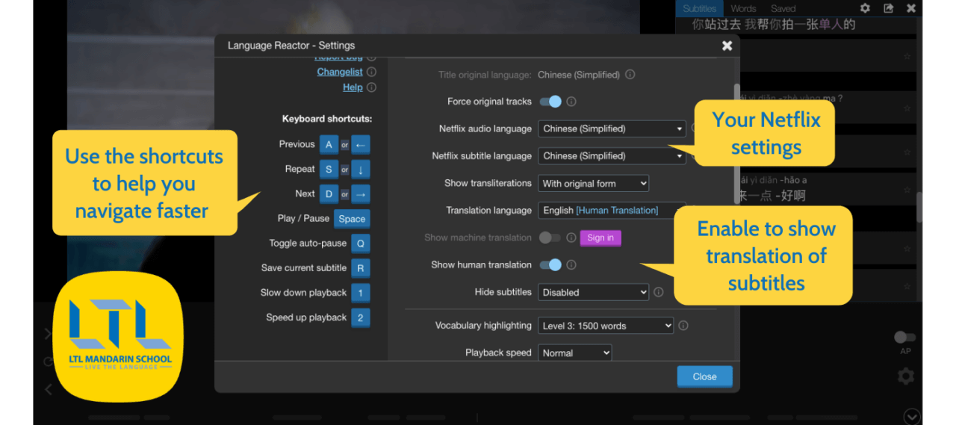Close settings dialog with X icon
This screenshot has width=956, height=425.
click(x=727, y=46)
